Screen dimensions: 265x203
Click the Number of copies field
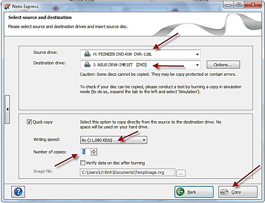pos(86,152)
